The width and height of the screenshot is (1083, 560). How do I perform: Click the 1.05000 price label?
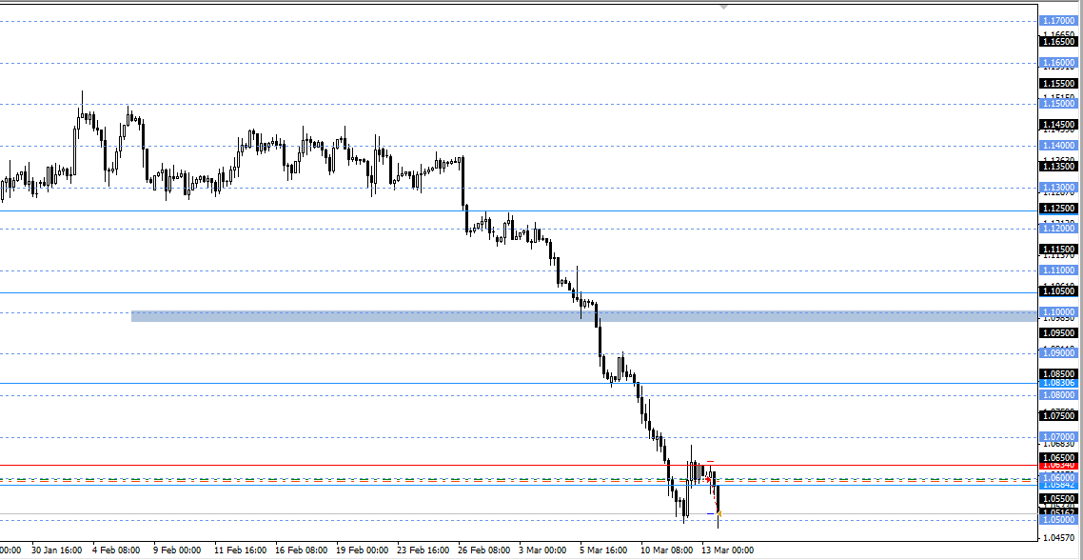(x=1059, y=519)
